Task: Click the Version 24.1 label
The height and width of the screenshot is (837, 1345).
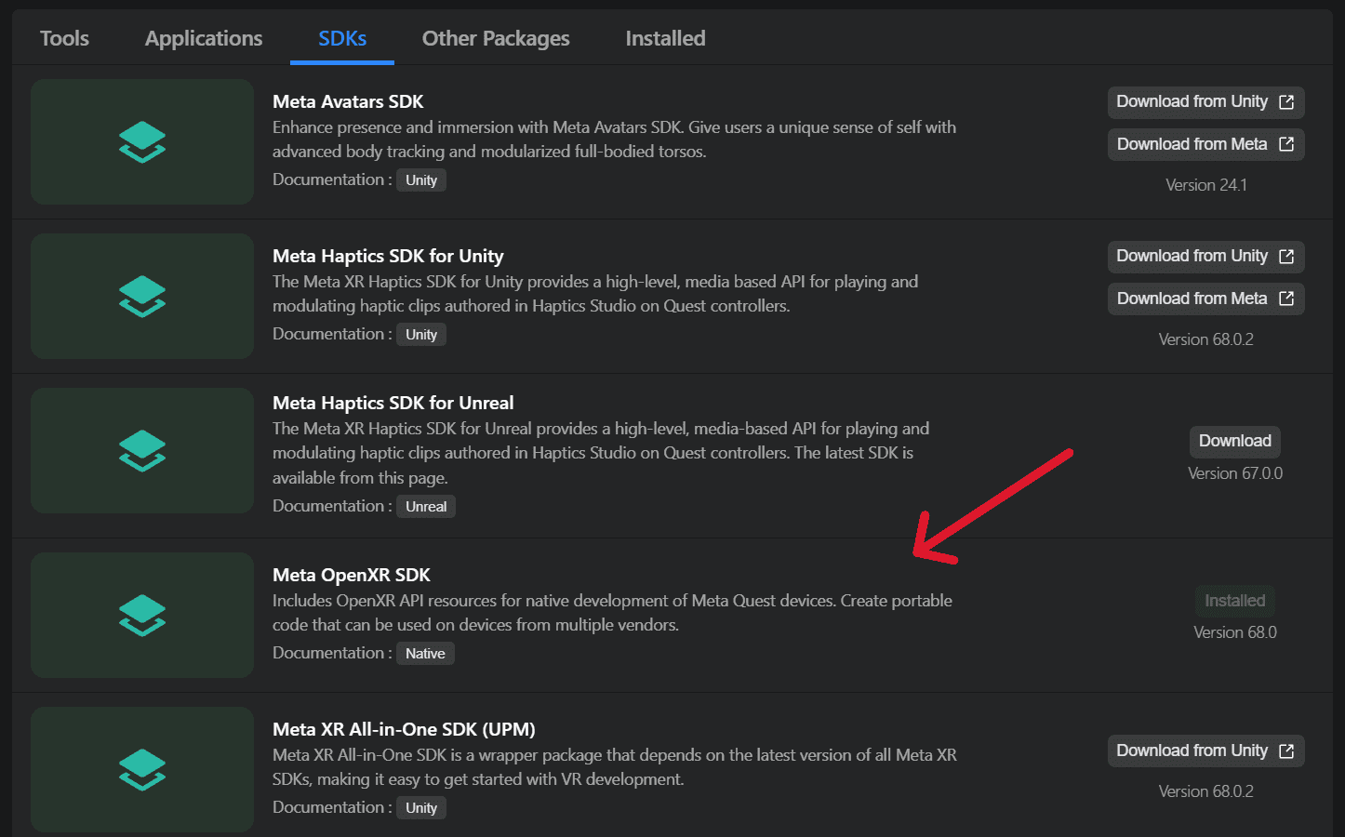Action: coord(1206,185)
